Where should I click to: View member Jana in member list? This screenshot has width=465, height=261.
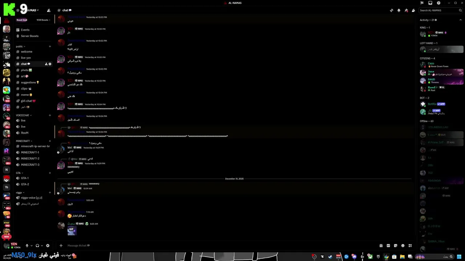tap(441, 72)
